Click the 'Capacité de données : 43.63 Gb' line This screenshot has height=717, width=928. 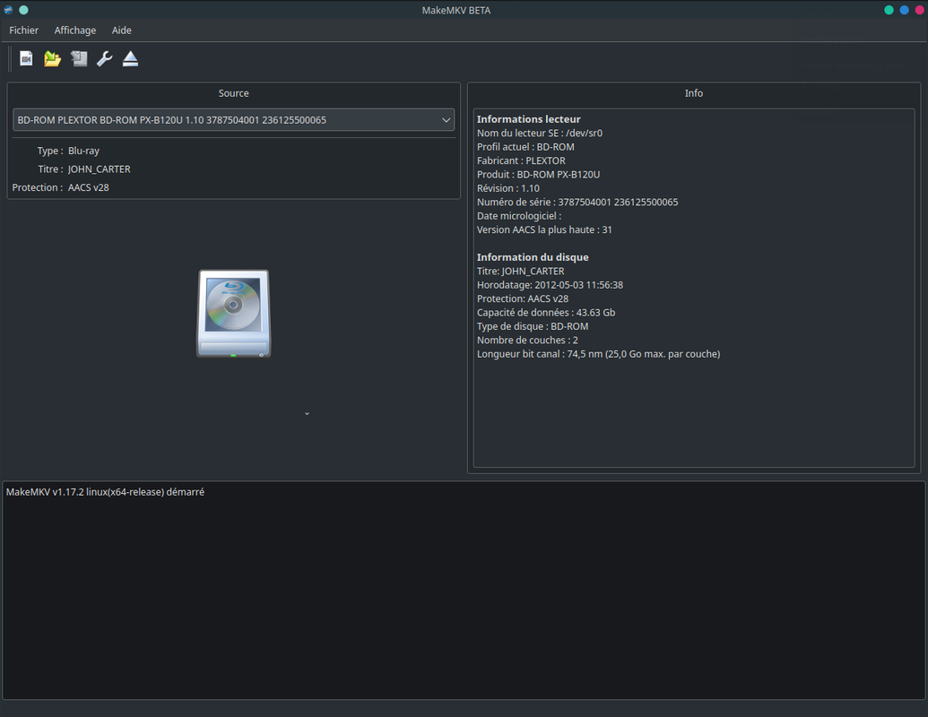546,313
